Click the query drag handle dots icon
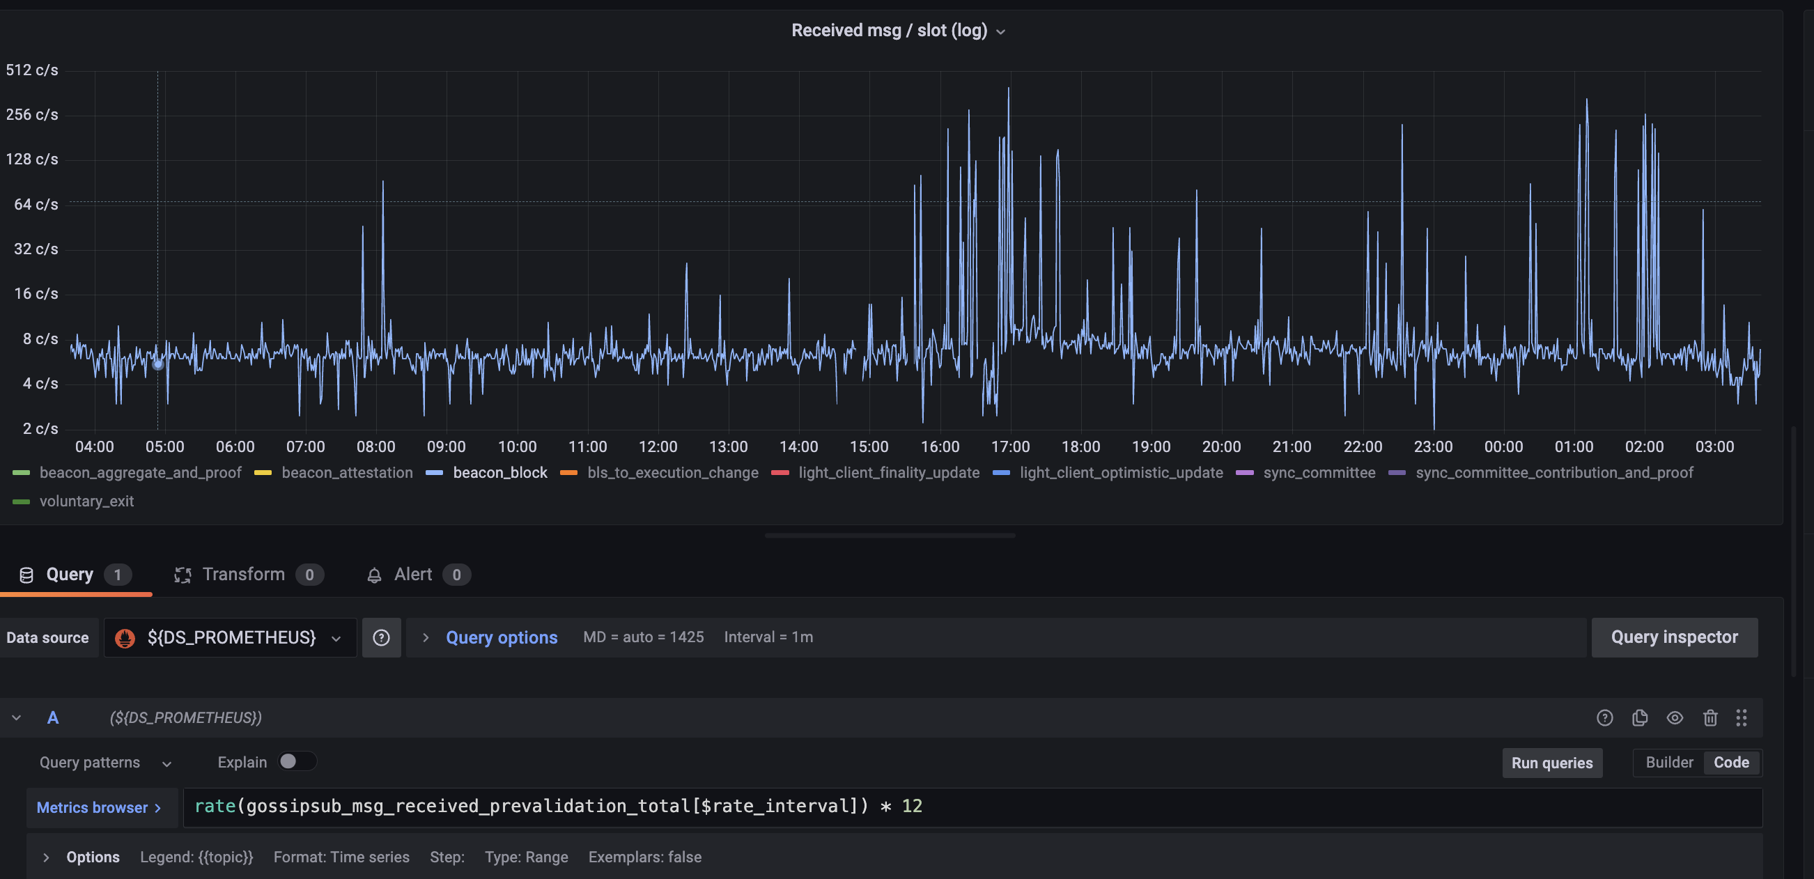 [x=1743, y=717]
